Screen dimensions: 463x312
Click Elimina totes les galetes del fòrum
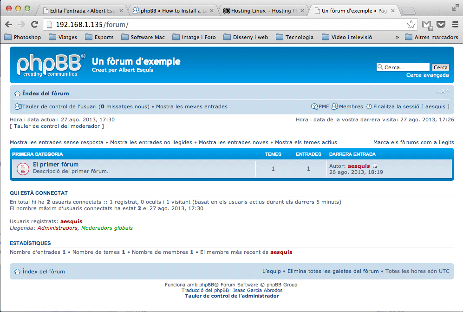pyautogui.click(x=333, y=271)
